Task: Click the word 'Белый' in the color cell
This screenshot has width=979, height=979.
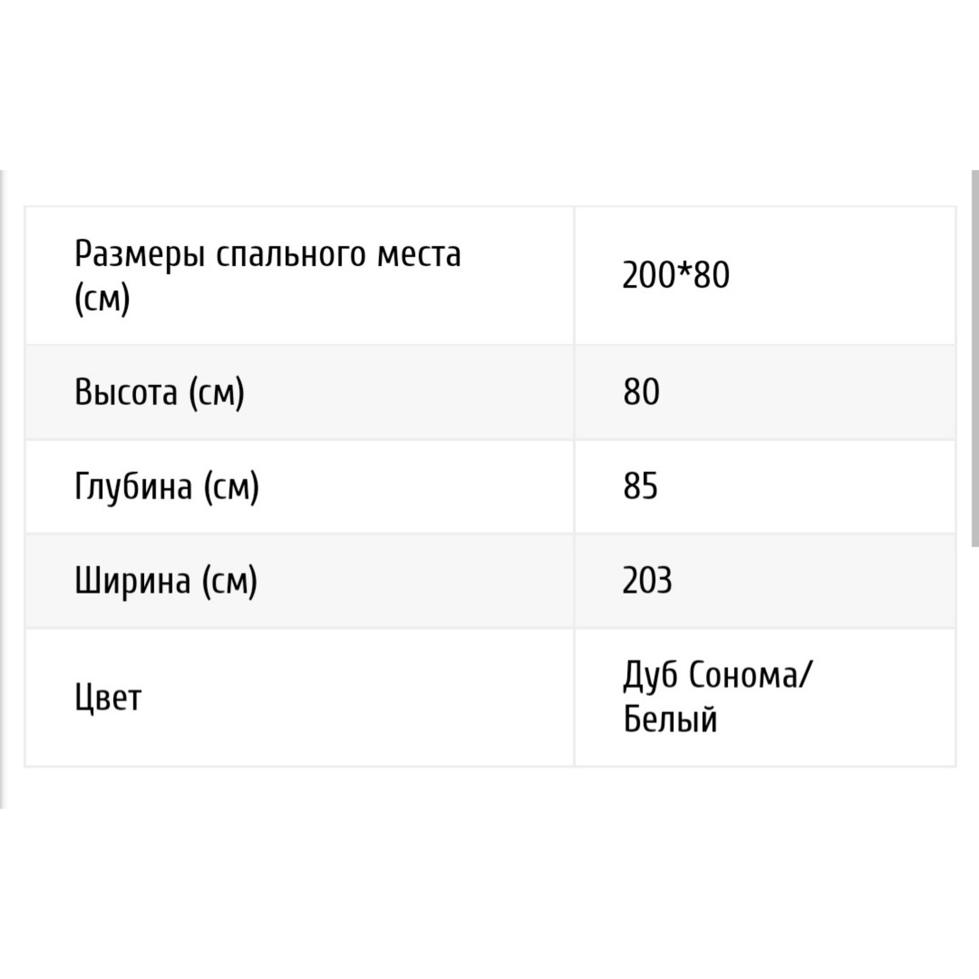Action: [x=670, y=720]
